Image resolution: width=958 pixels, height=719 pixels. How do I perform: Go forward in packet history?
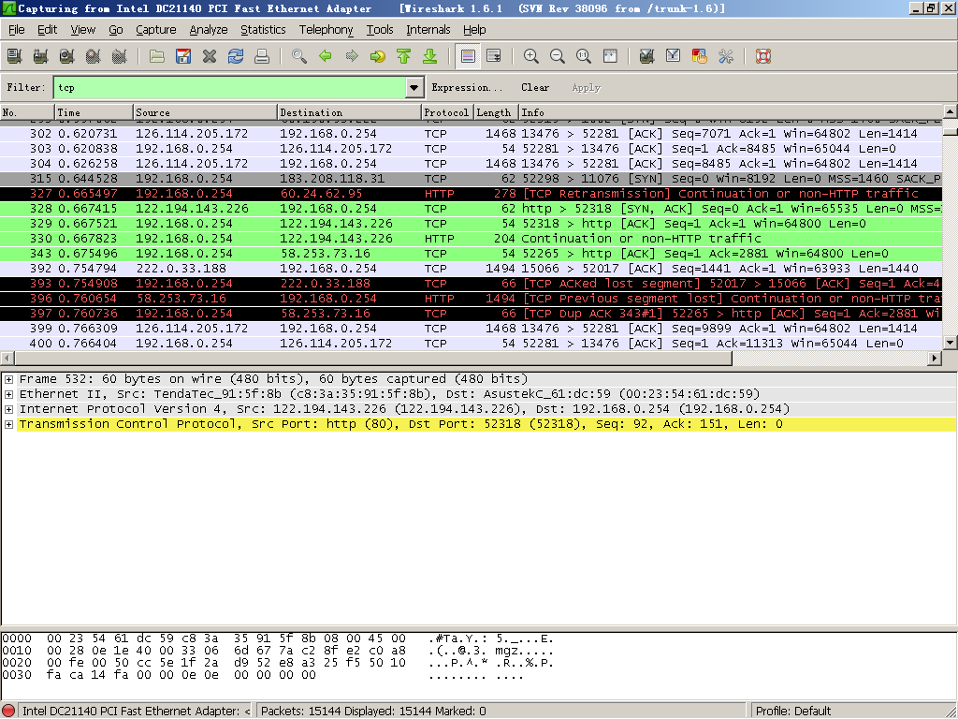352,56
